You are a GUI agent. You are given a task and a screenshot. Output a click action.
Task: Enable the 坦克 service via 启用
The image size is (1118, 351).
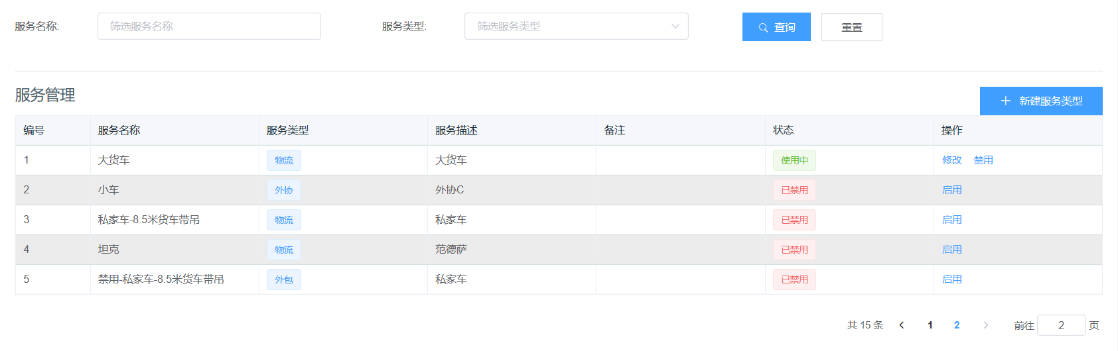[x=951, y=250]
